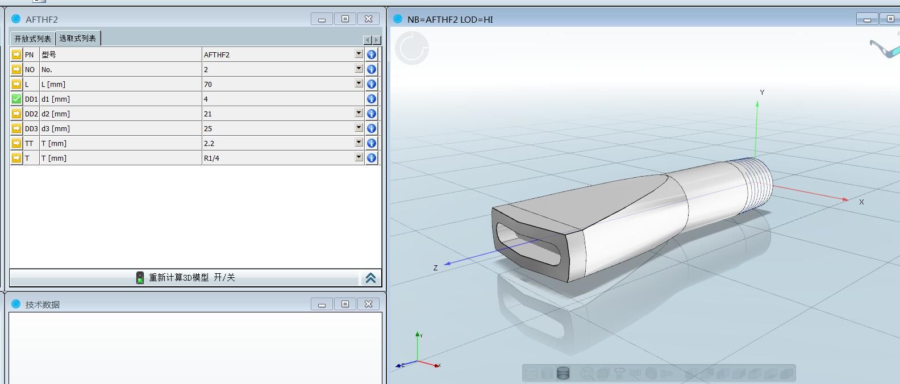Click the info icon for the d1 [mm] row
The width and height of the screenshot is (900, 384).
(372, 99)
